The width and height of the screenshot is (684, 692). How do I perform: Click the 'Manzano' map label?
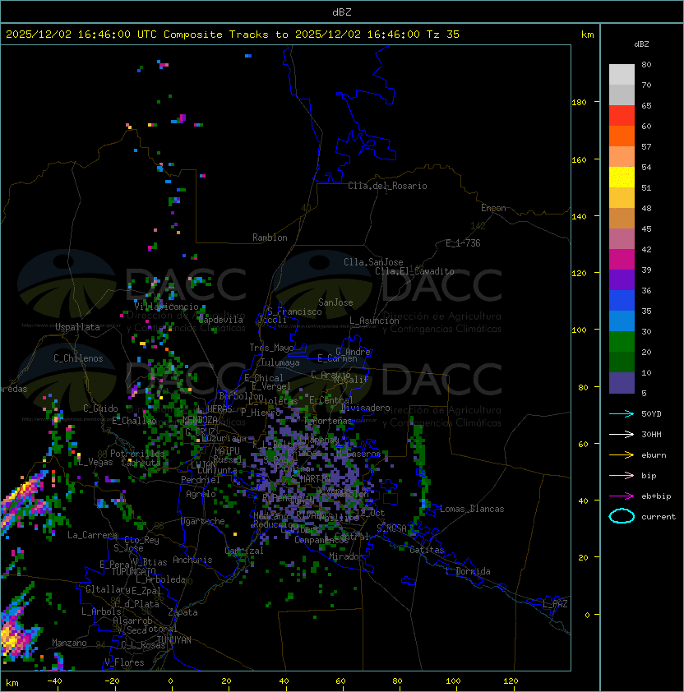[69, 643]
